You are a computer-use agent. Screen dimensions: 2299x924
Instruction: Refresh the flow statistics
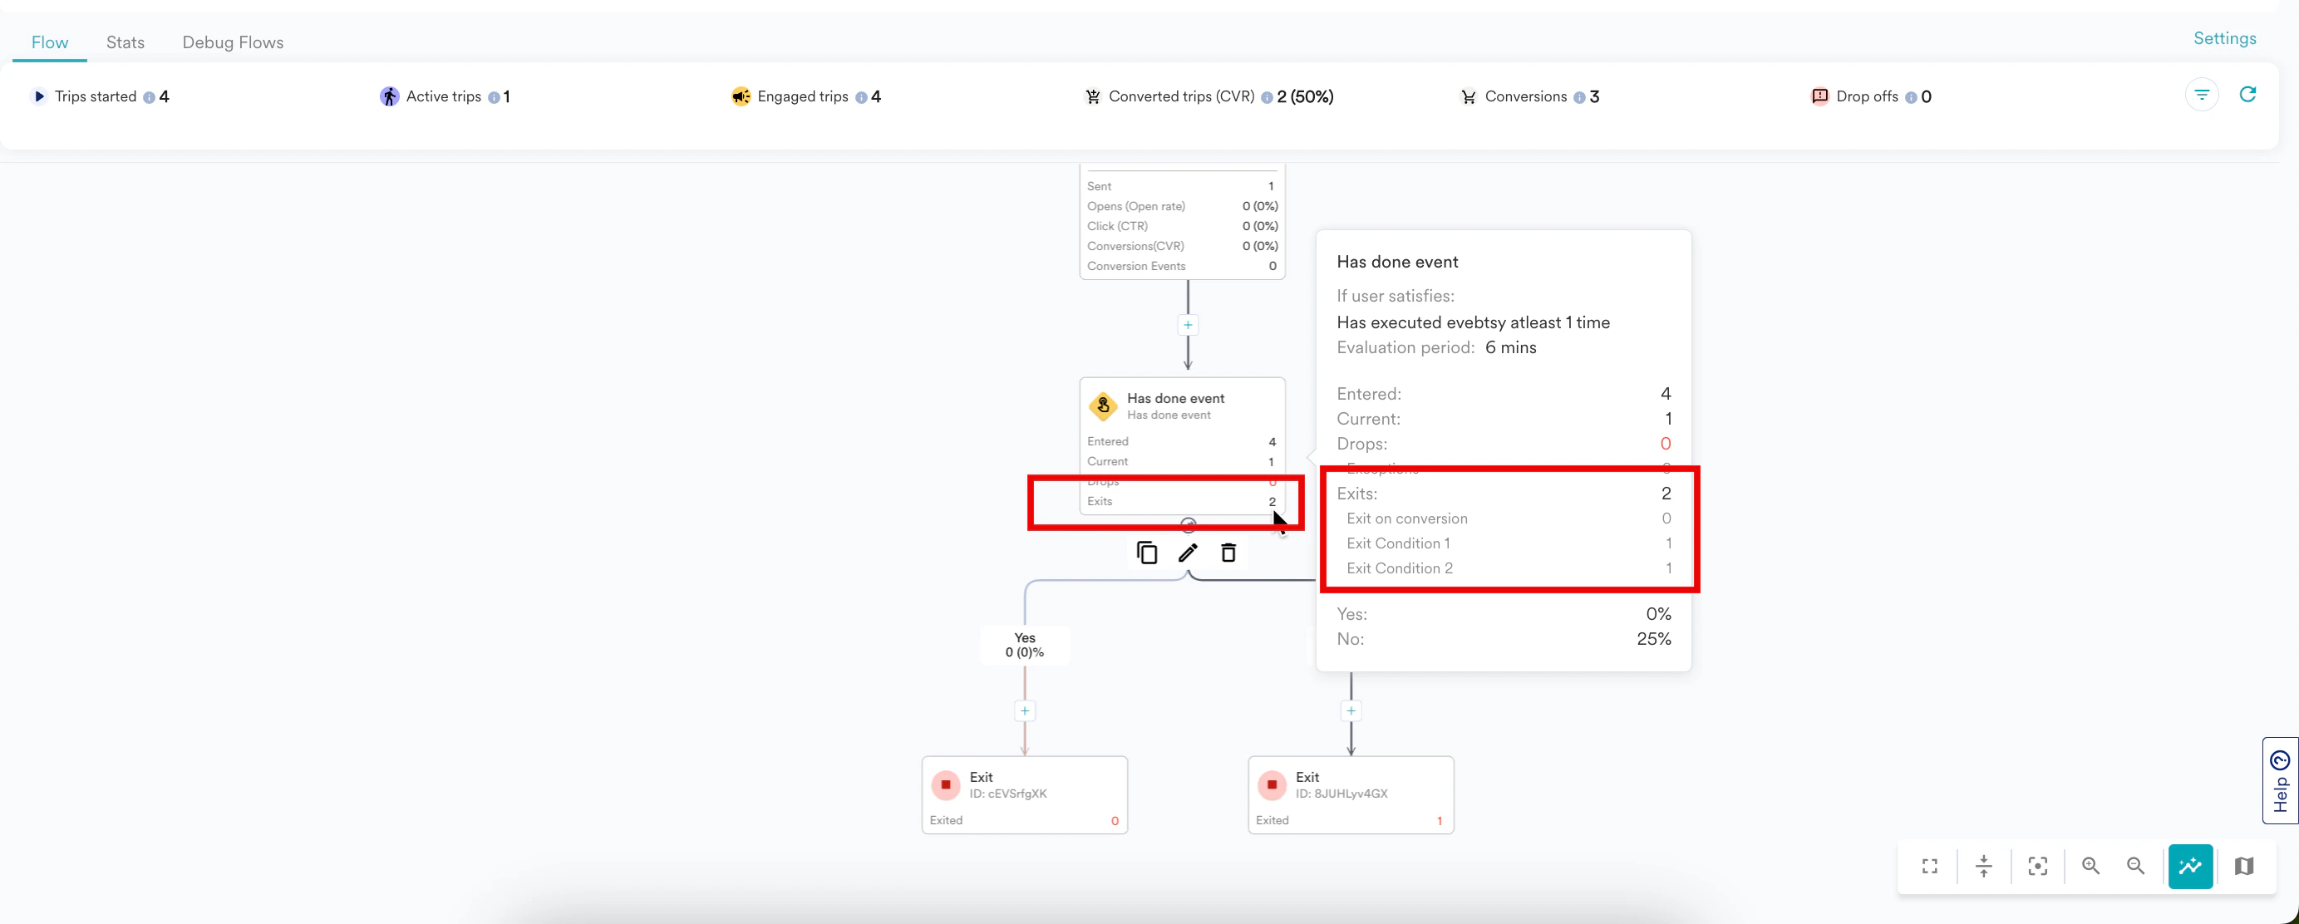[2247, 95]
